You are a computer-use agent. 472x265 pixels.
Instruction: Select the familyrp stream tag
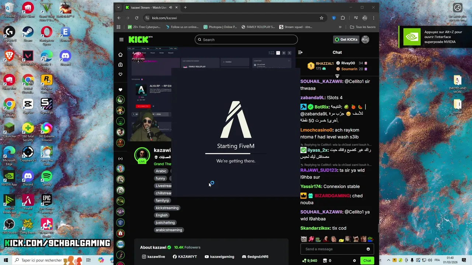tap(162, 201)
